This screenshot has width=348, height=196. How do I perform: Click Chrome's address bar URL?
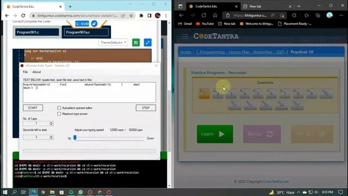click(x=78, y=16)
